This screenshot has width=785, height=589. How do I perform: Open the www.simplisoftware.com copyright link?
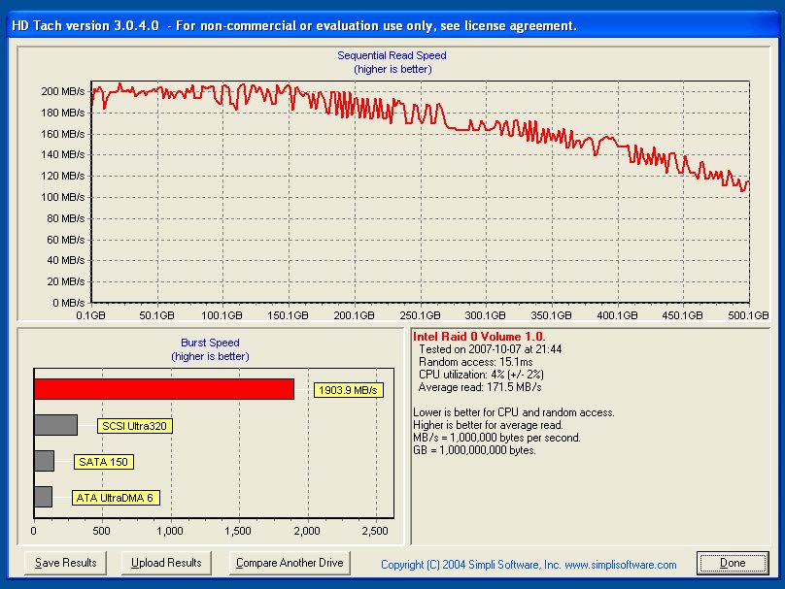(620, 565)
